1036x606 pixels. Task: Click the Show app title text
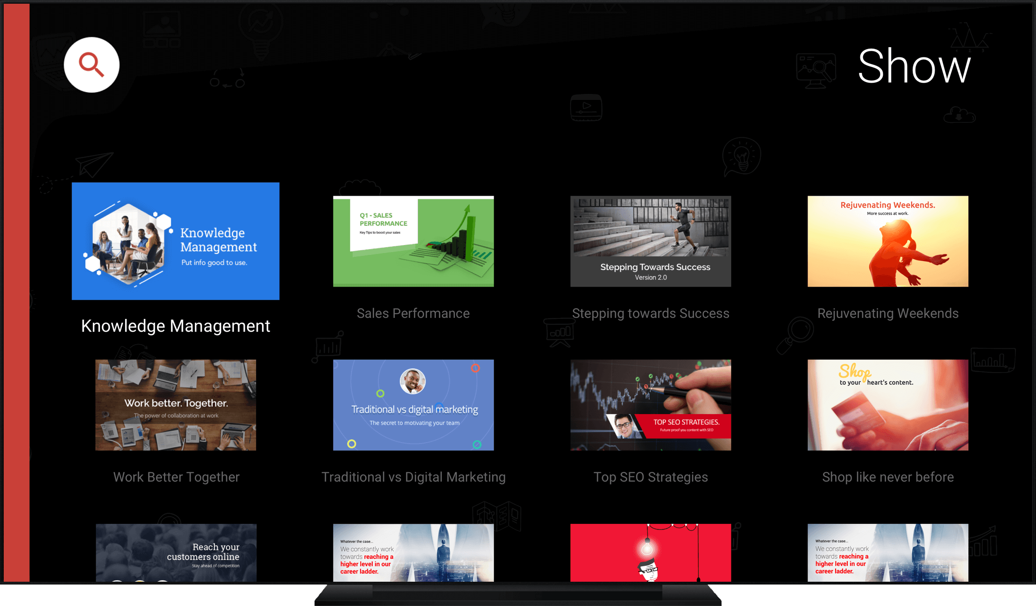click(914, 67)
